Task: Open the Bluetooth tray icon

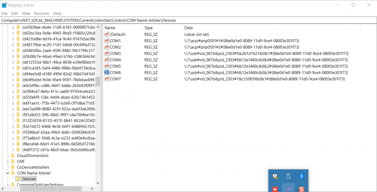Action: [x=302, y=176]
